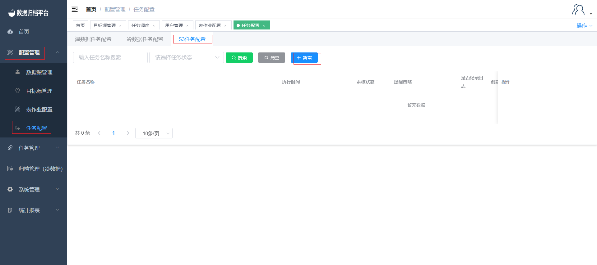The height and width of the screenshot is (265, 597).
Task: Open the 10条/页 page size dropdown
Action: click(x=154, y=133)
